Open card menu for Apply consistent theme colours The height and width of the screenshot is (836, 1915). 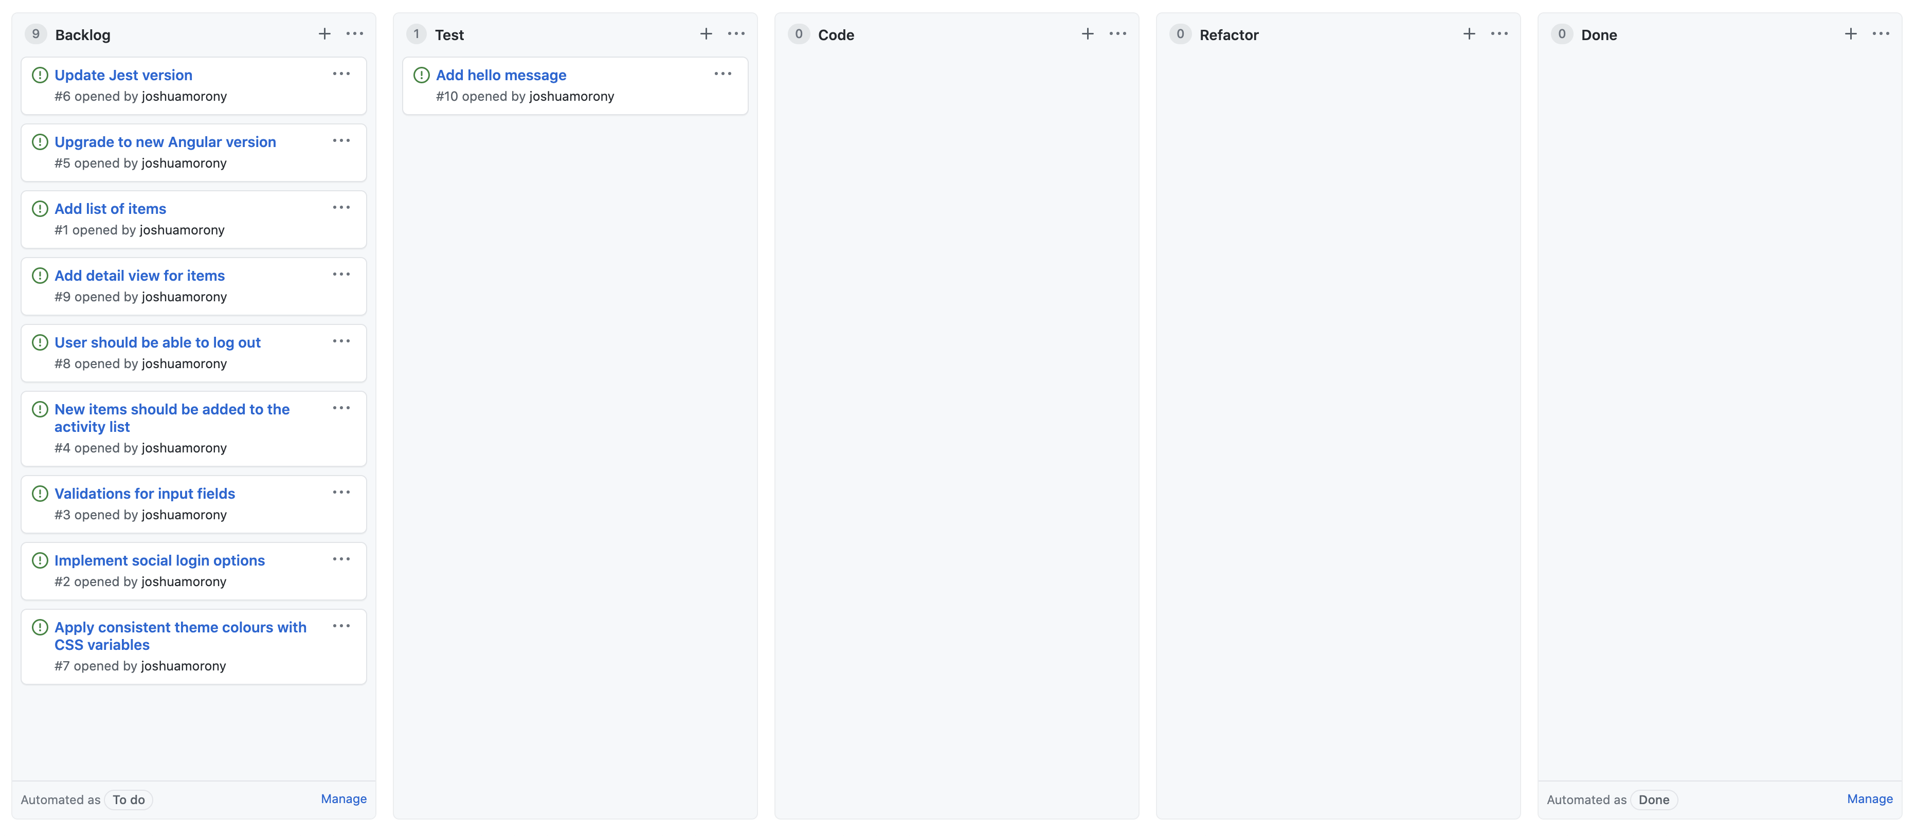341,626
